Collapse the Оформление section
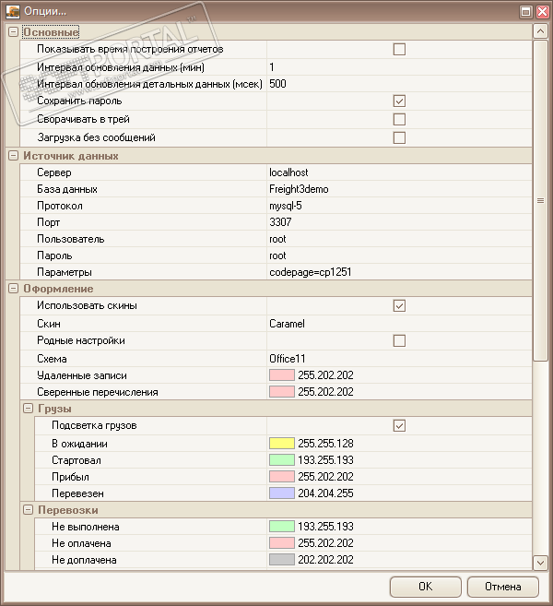This screenshot has height=606, width=553. (x=13, y=289)
